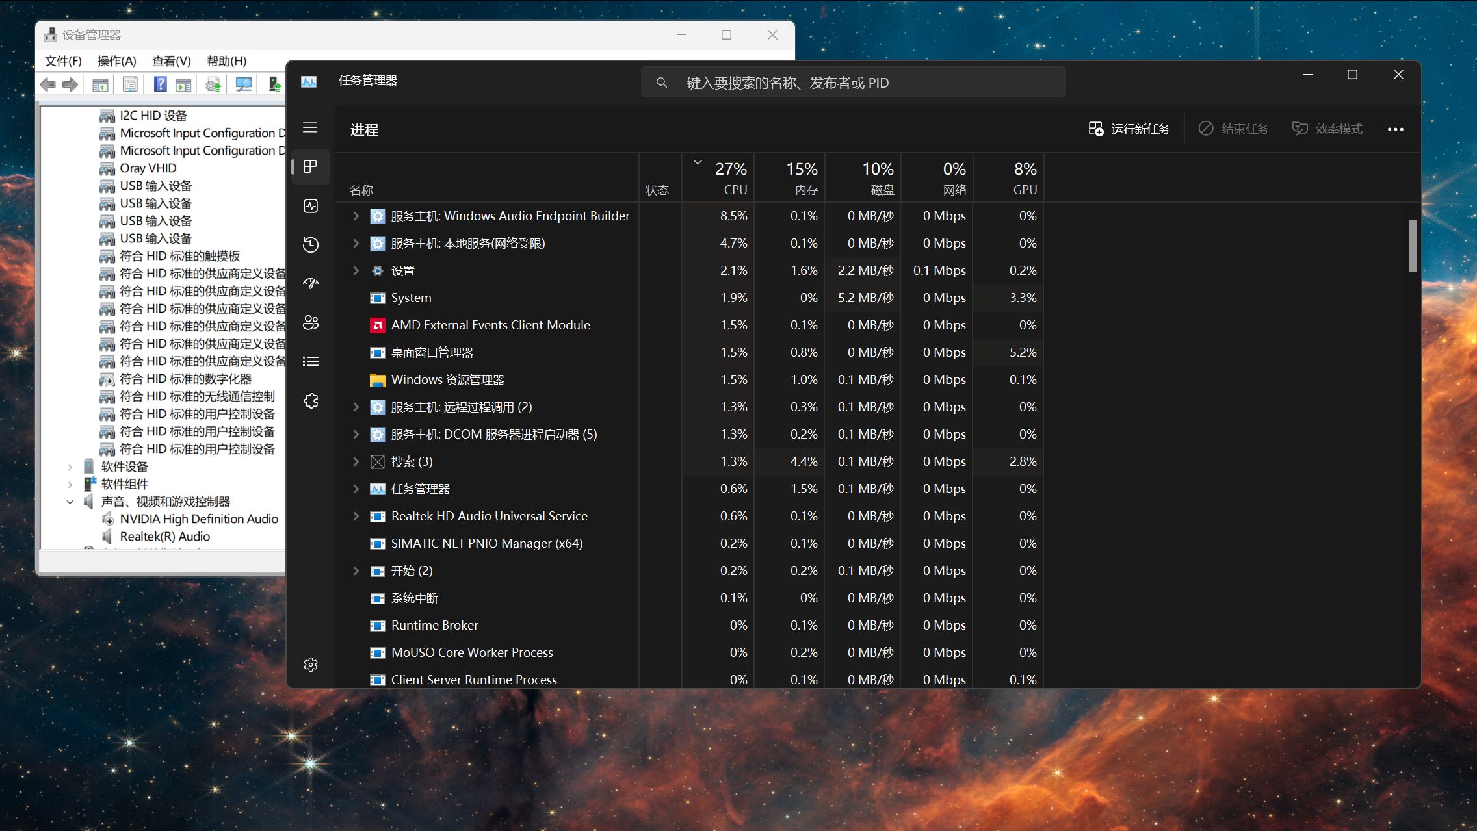1477x831 pixels.
Task: Click 结束任务 button
Action: click(1233, 129)
